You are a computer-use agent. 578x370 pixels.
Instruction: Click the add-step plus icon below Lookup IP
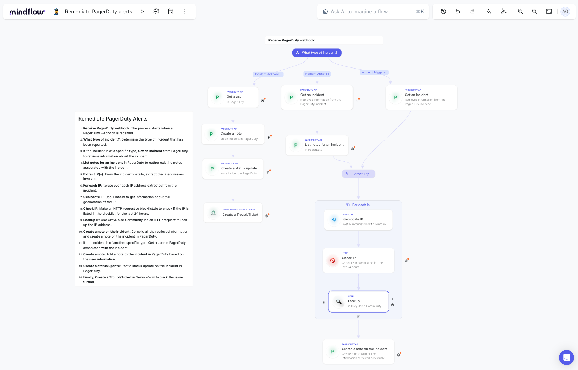click(358, 317)
